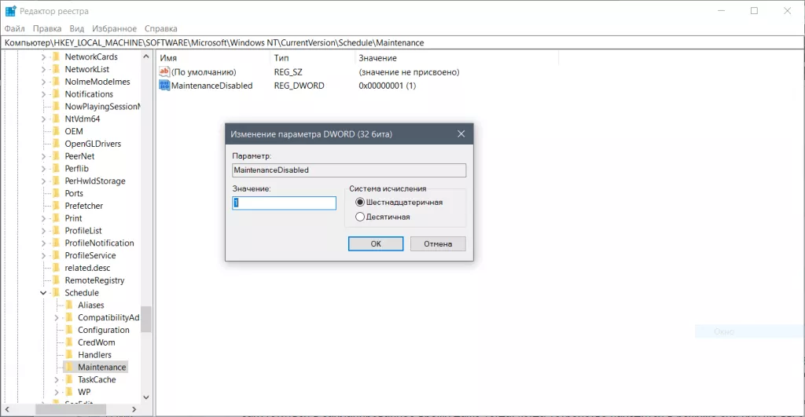Click the Aliases folder icon

click(x=69, y=305)
